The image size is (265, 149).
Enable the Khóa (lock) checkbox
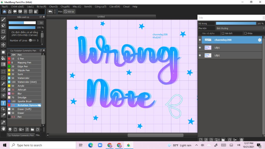(x=245, y=33)
